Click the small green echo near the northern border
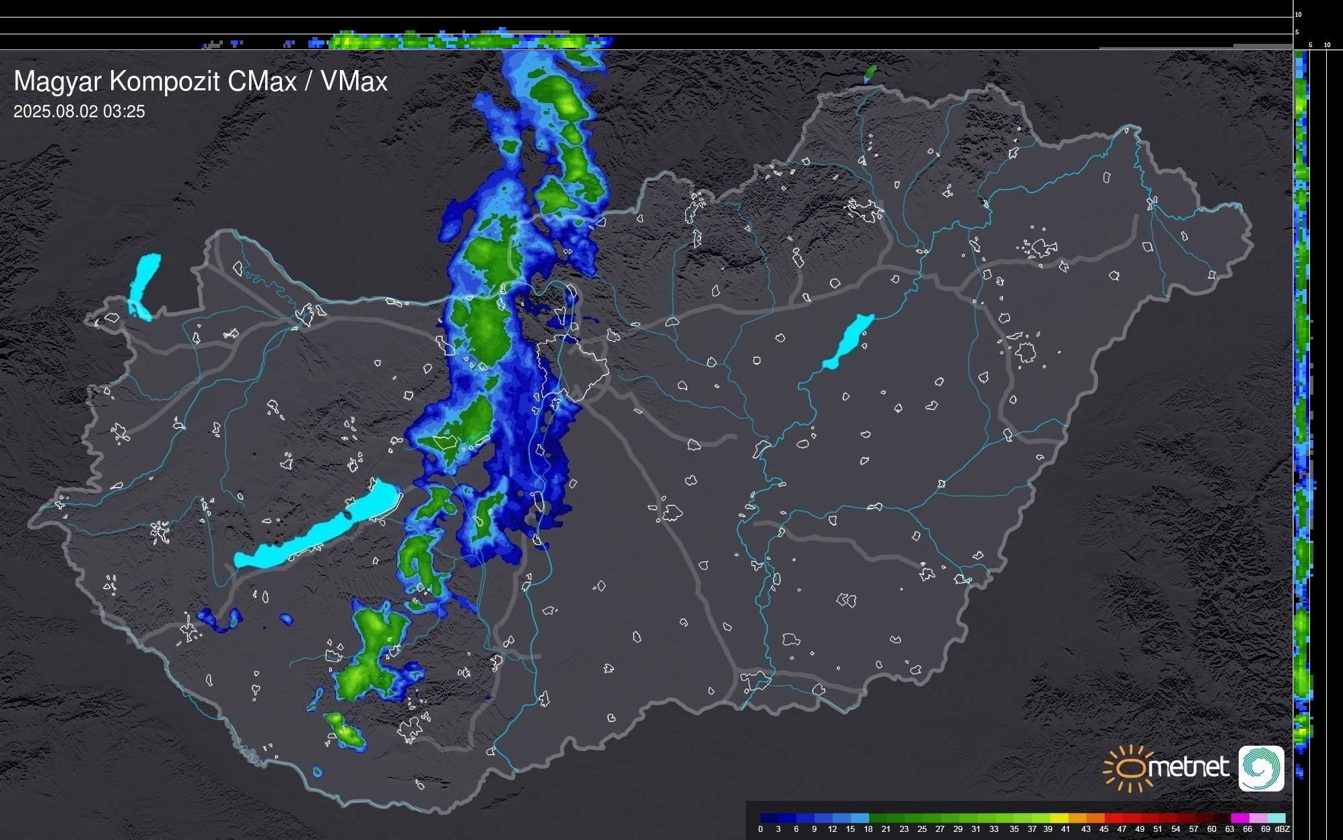 click(x=870, y=73)
